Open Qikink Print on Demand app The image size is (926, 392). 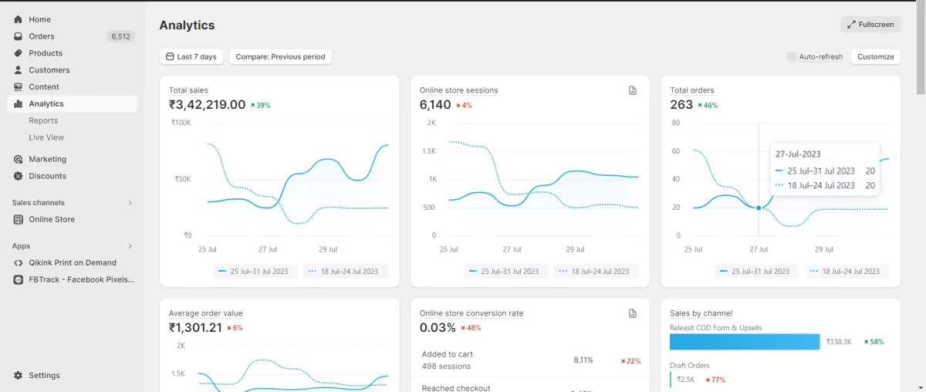(72, 262)
